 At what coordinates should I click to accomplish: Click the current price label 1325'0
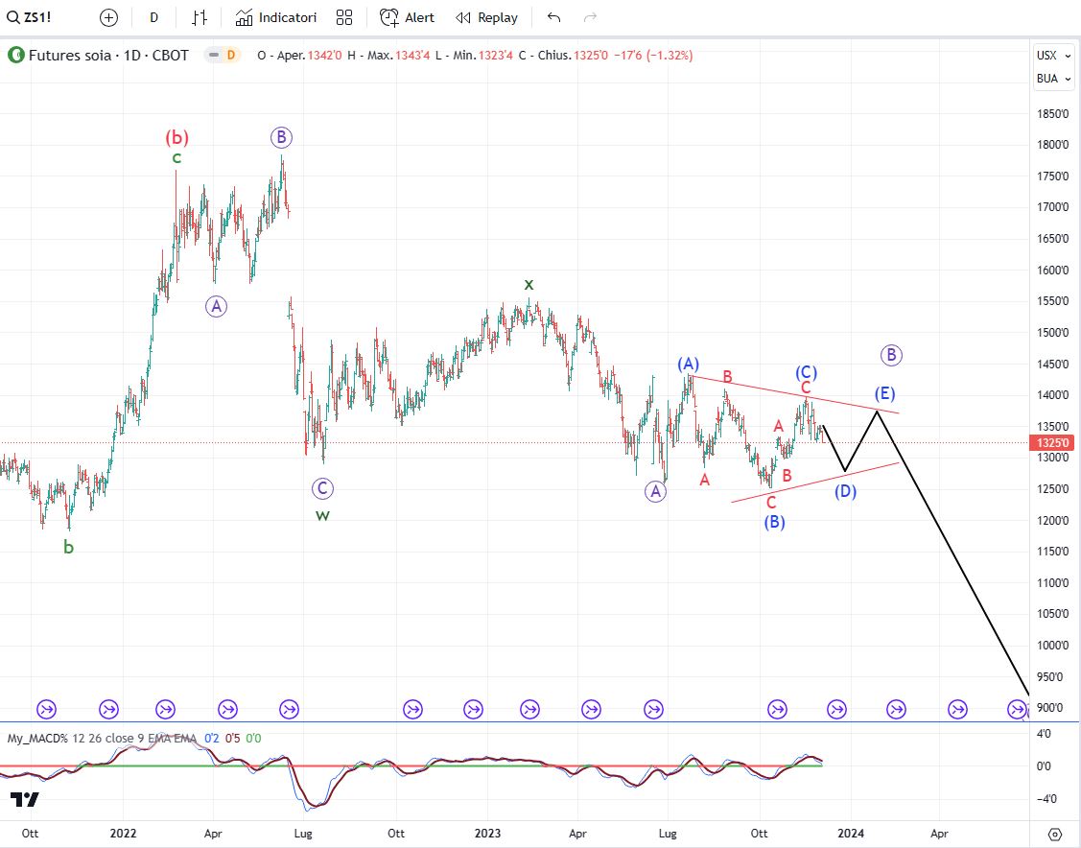tap(1053, 442)
